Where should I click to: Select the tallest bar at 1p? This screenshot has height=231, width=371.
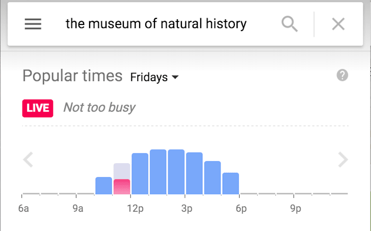(x=158, y=172)
